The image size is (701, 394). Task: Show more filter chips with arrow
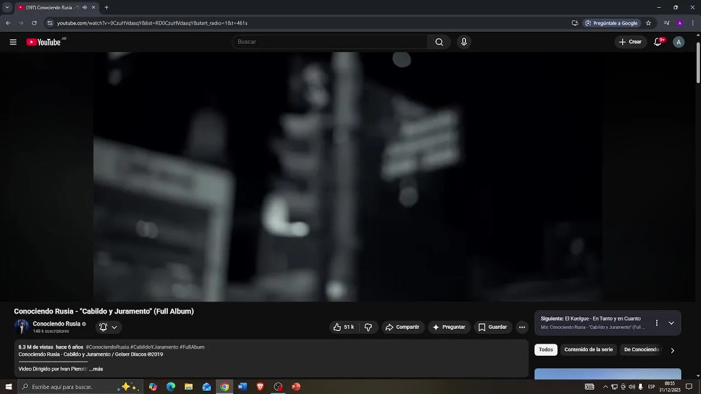click(x=673, y=350)
